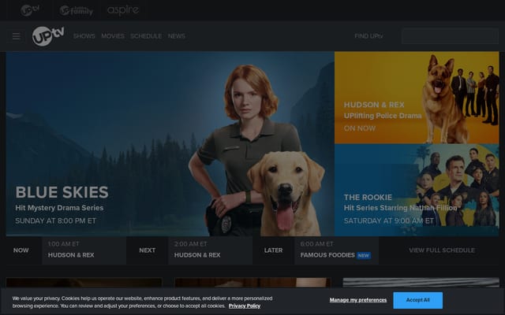Viewport: 505px width, 315px height.
Task: Select the NOW schedule label
Action: coord(21,250)
